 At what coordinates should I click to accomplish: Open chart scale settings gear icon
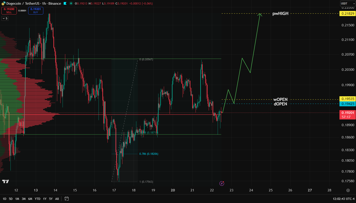[348, 190]
